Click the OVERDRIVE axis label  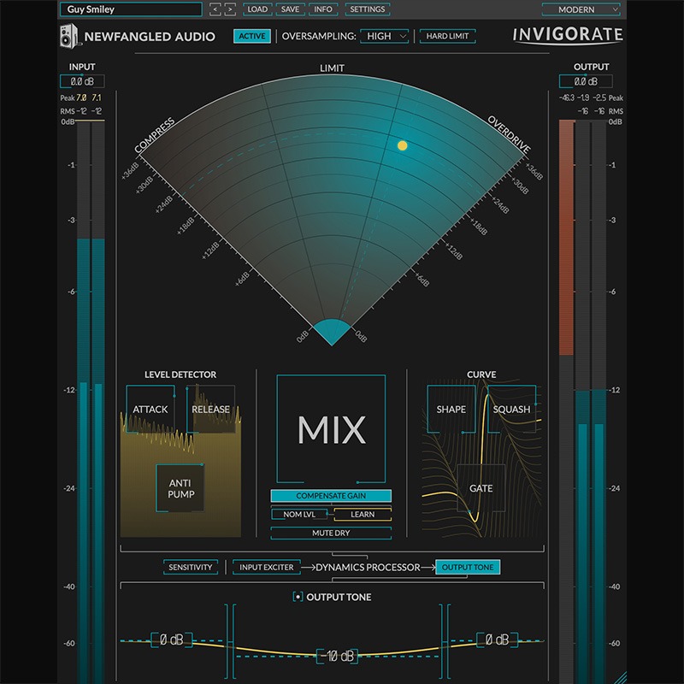(509, 134)
